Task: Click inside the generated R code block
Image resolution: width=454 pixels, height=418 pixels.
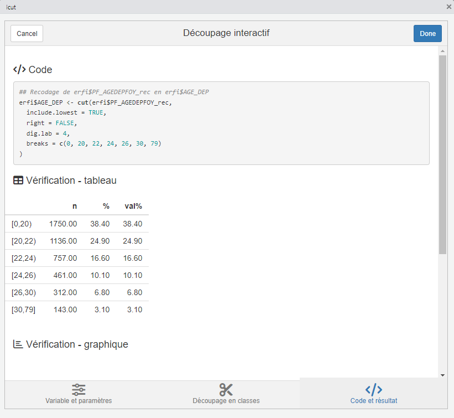Action: coord(221,123)
